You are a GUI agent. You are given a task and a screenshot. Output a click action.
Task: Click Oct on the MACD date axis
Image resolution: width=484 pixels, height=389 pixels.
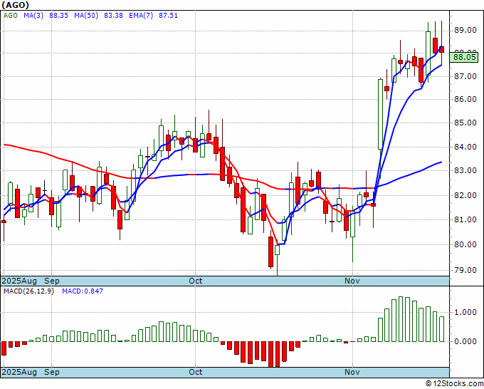pyautogui.click(x=196, y=372)
